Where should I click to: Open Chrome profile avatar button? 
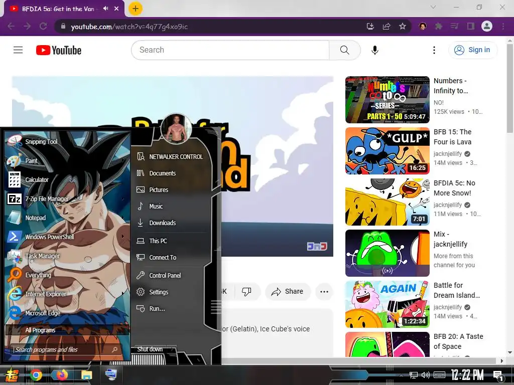[x=487, y=26]
